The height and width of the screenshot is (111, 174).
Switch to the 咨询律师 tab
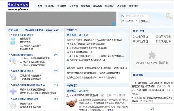pos(83,91)
